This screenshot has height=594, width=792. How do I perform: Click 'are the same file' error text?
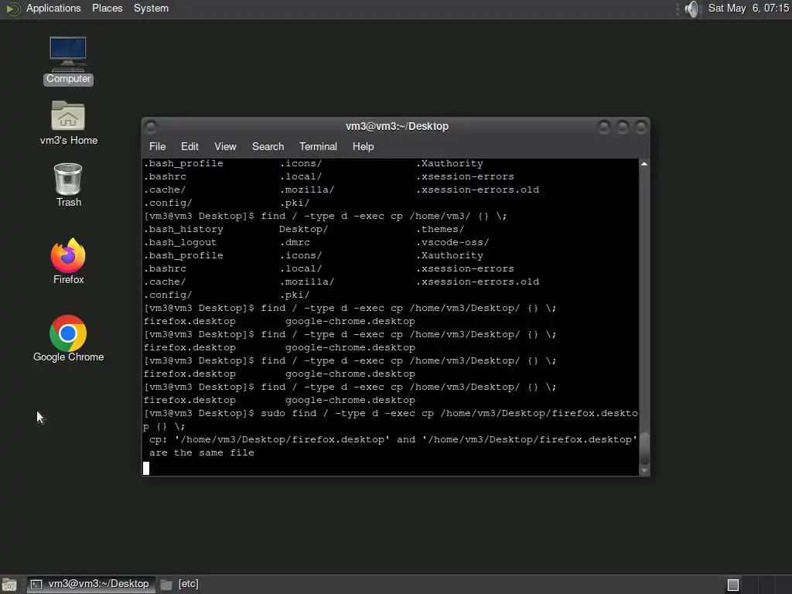202,452
